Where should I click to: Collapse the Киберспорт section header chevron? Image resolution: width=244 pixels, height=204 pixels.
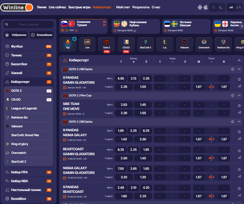tap(239, 60)
